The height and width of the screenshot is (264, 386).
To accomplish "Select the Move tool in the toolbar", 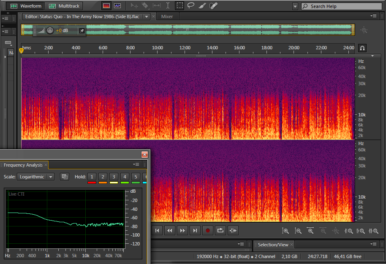I will click(134, 5).
